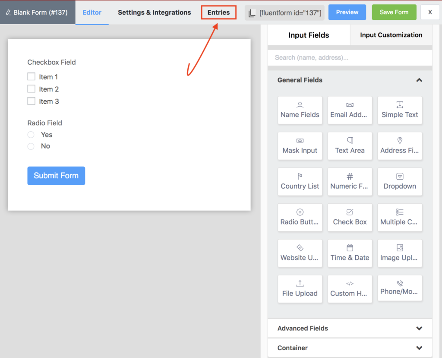Switch to Input Customization tab

pos(390,35)
